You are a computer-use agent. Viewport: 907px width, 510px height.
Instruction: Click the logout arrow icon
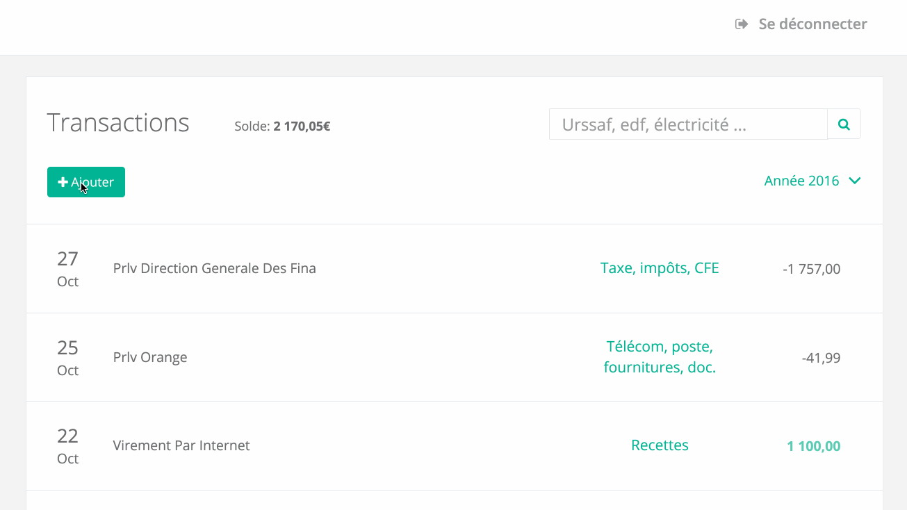tap(742, 24)
